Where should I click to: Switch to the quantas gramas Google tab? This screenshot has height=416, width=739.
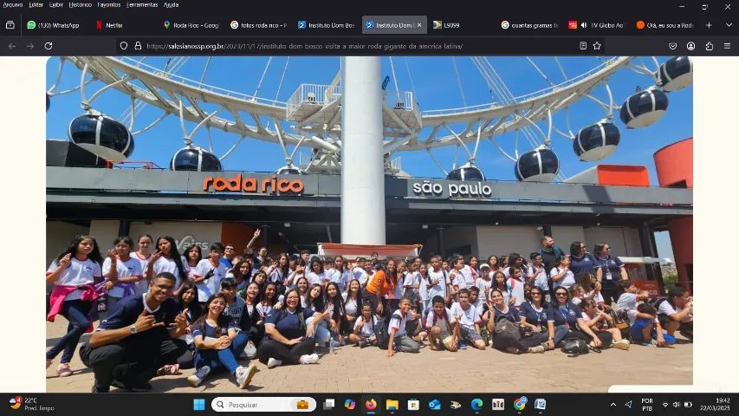click(529, 25)
